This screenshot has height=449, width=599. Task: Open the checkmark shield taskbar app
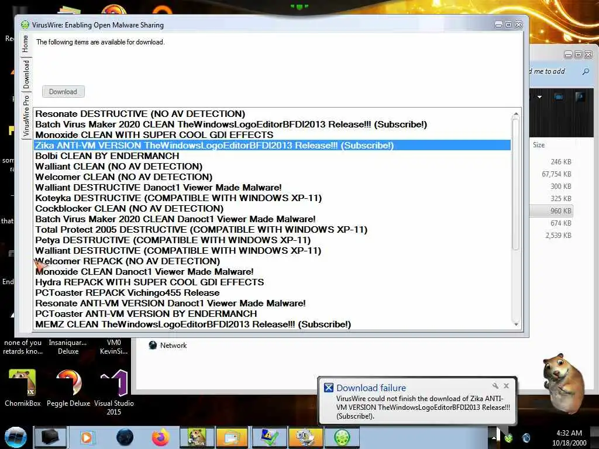click(x=269, y=437)
